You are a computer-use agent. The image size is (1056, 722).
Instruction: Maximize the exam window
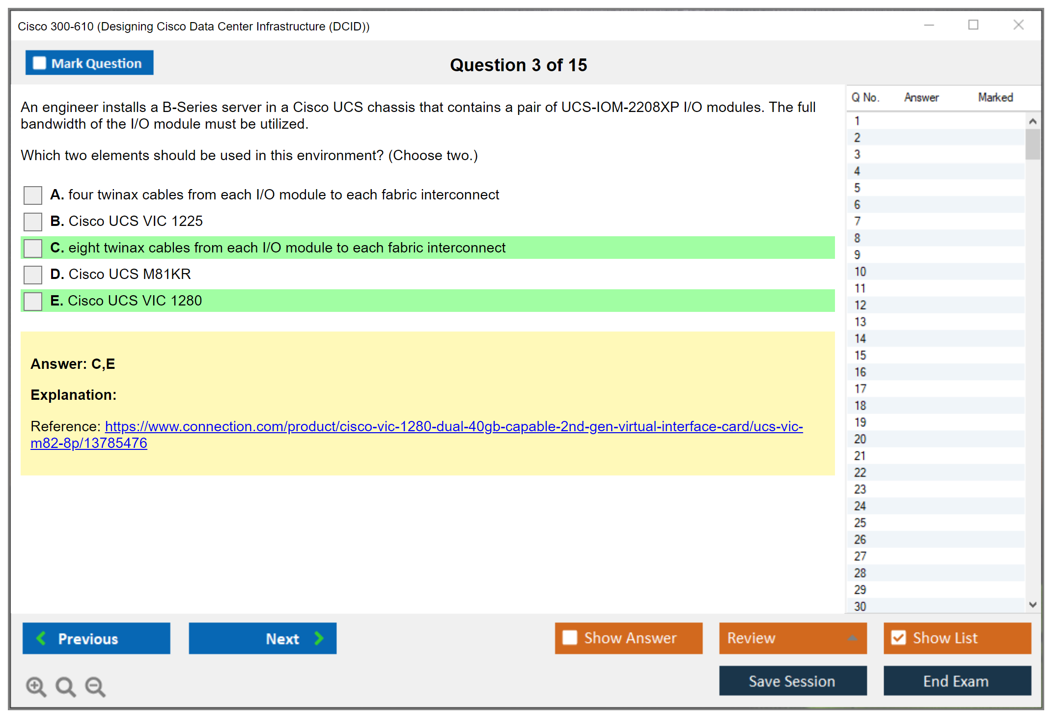tap(973, 25)
